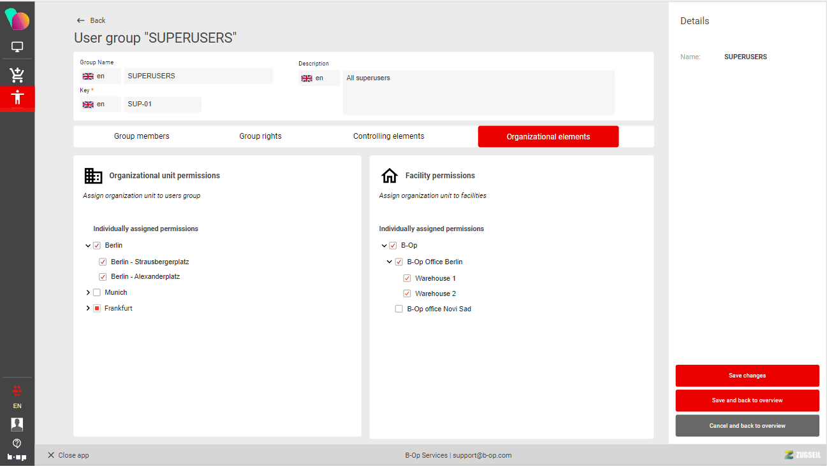Select the person icon in the sidebar
Viewport: 827px width, 466px height.
17,97
